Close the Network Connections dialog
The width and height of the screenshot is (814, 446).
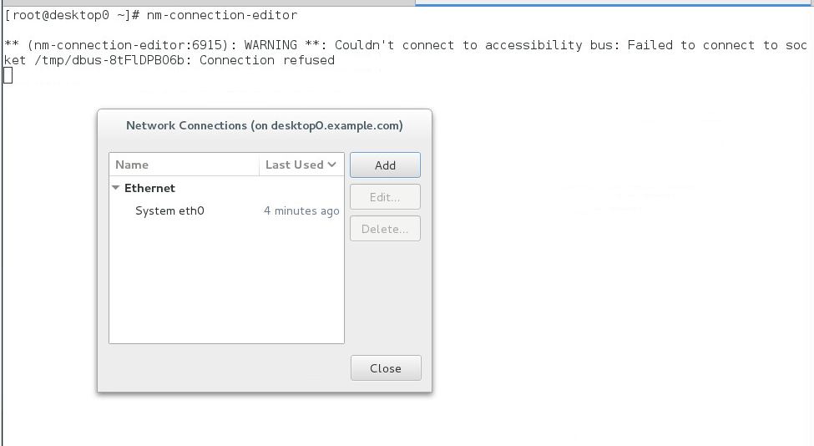coord(385,368)
